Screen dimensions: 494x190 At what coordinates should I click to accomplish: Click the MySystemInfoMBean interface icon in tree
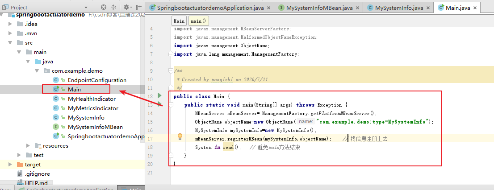[x=55, y=127]
